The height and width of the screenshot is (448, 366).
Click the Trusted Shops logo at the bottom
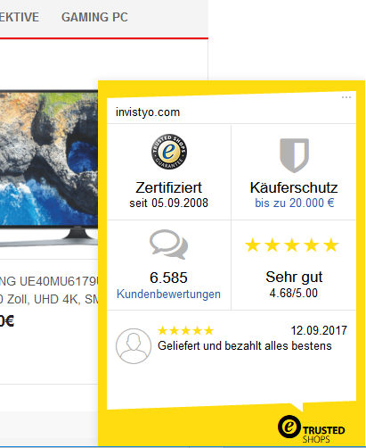312,429
